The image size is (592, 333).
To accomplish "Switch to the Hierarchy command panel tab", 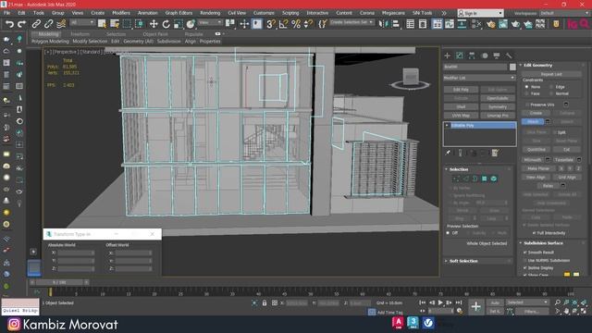I will 472,55.
